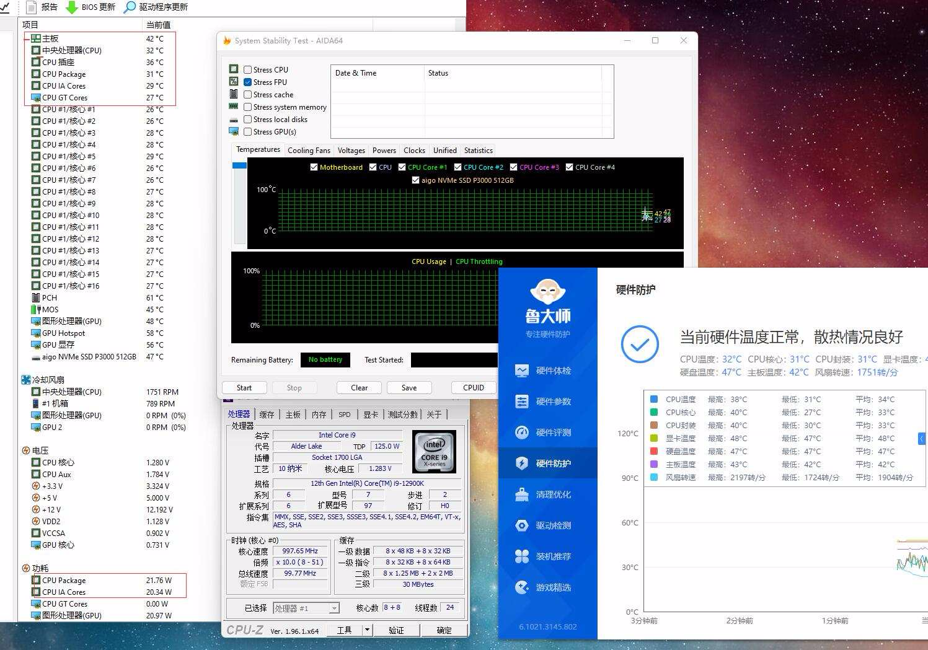
Task: Select the GPU Hotspot row
Action: click(98, 333)
